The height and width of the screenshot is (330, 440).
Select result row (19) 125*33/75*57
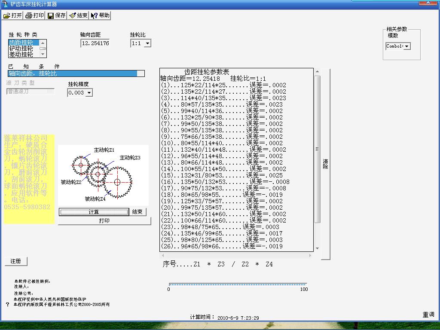(222, 201)
